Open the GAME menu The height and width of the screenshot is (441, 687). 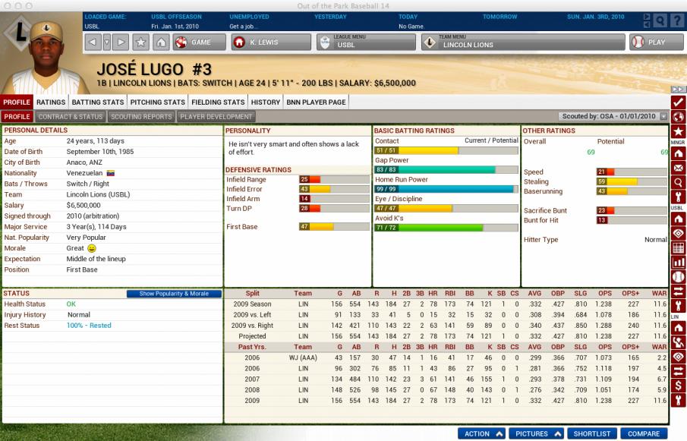point(200,42)
